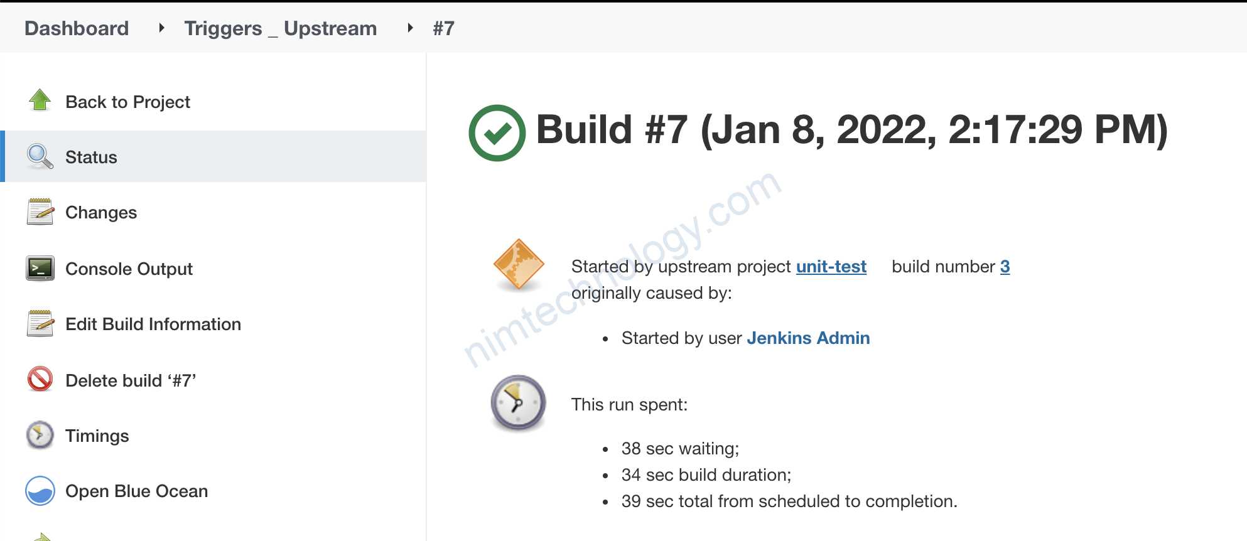Click the Status magnifying glass icon
The image size is (1247, 541).
[39, 156]
